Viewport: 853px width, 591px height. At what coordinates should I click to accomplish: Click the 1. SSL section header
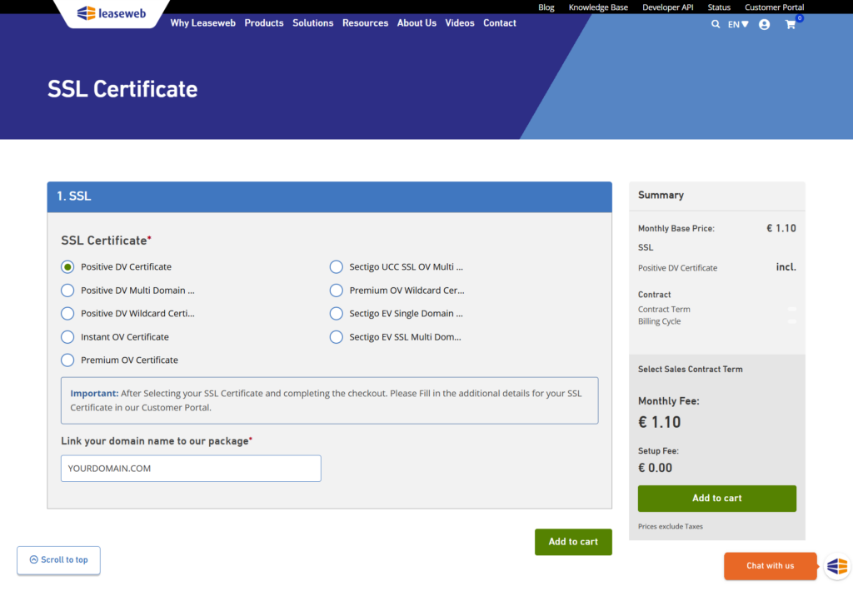[x=330, y=196]
